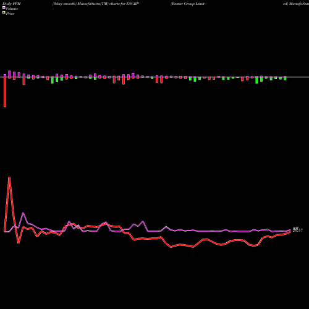Click the red price line's tallest spike
The height and width of the screenshot is (309, 309).
tap(9, 177)
